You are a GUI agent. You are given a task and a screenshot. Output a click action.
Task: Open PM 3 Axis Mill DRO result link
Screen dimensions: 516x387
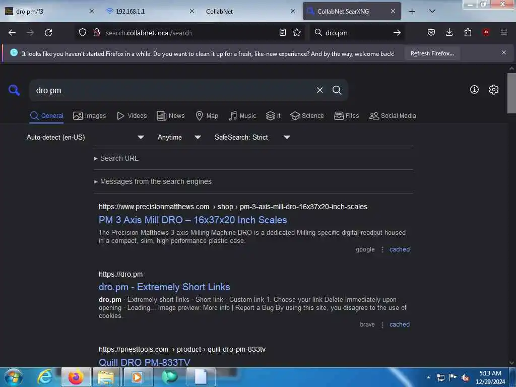pyautogui.click(x=193, y=220)
